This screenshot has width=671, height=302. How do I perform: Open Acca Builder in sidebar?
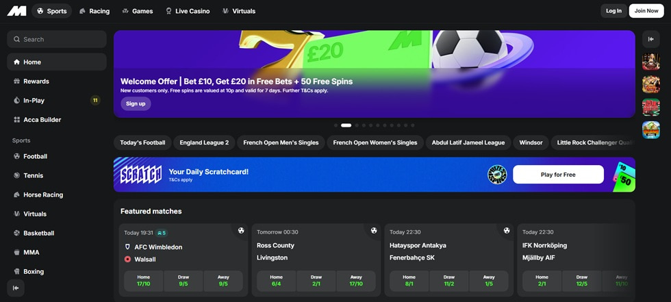point(56,120)
